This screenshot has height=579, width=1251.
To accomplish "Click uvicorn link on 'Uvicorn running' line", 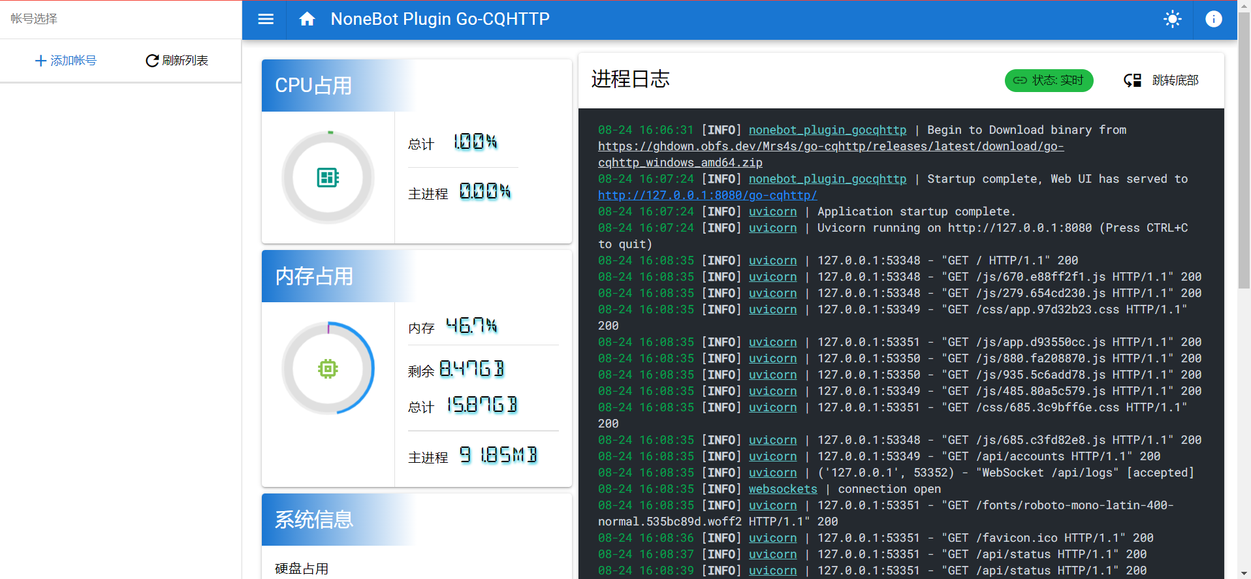I will (772, 228).
